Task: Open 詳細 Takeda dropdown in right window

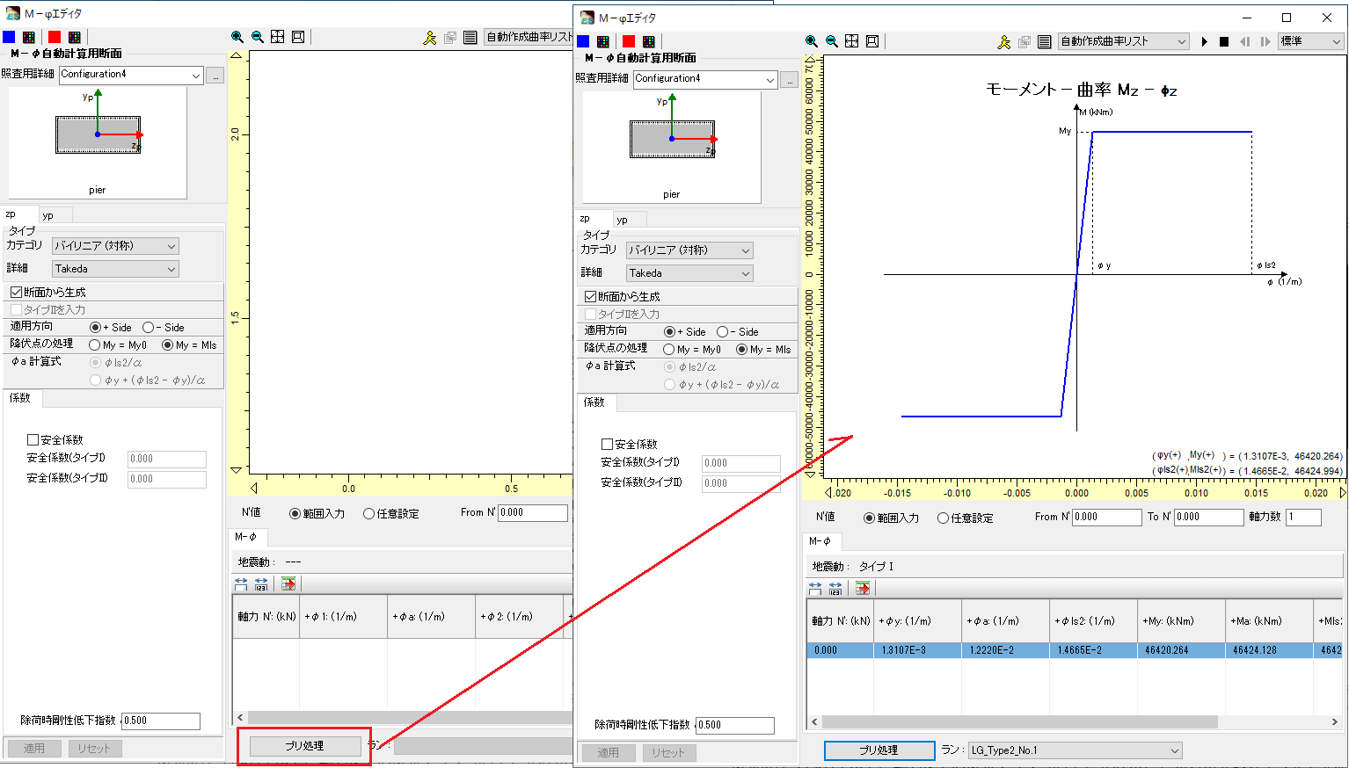Action: coord(689,273)
